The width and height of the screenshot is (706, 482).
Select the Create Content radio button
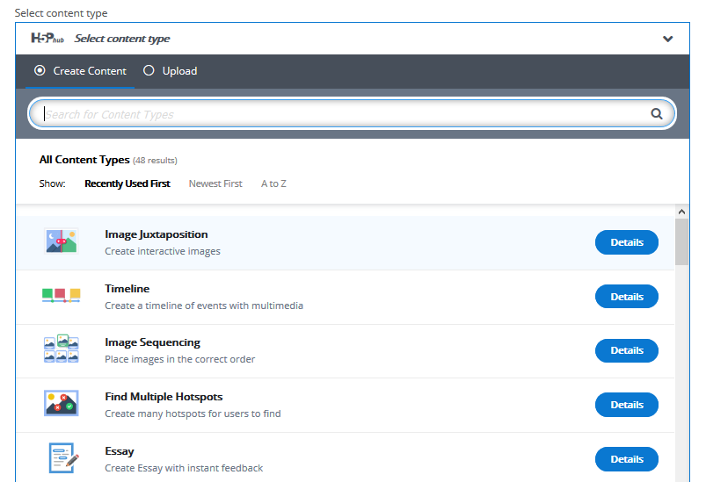pos(40,71)
